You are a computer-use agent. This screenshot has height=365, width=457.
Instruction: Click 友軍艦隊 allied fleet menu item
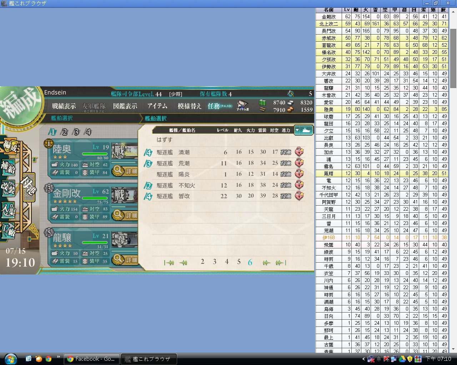pyautogui.click(x=94, y=107)
